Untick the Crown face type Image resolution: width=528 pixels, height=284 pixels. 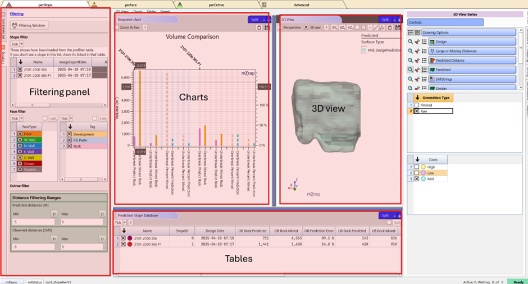pyautogui.click(x=20, y=163)
